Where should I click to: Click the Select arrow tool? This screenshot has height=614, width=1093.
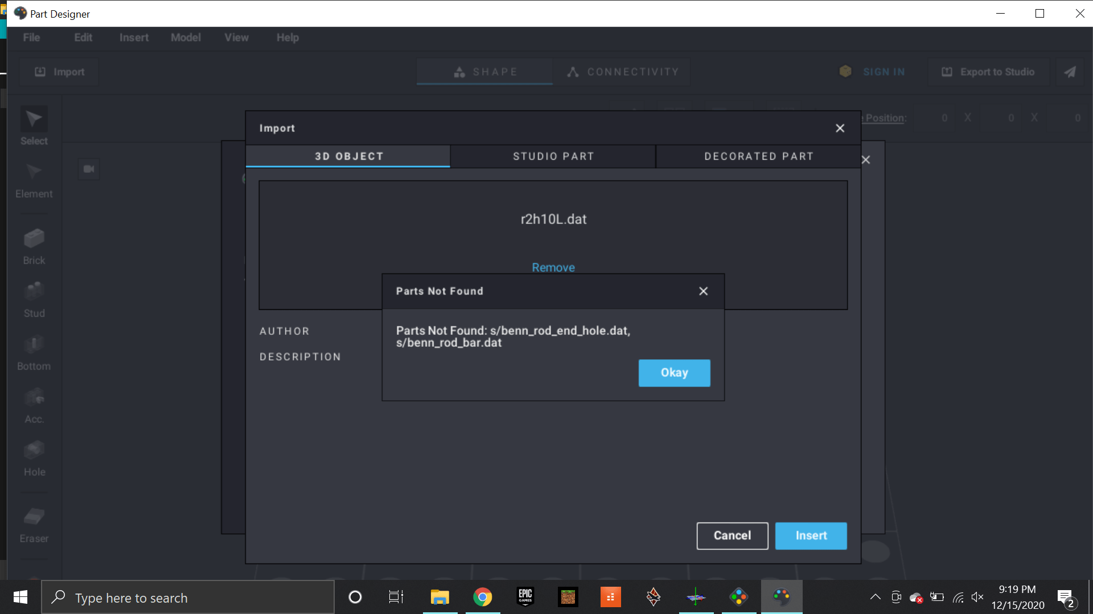(x=34, y=119)
